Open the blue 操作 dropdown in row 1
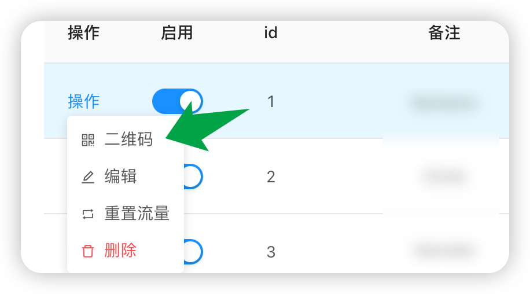This screenshot has width=530, height=294. click(x=84, y=101)
